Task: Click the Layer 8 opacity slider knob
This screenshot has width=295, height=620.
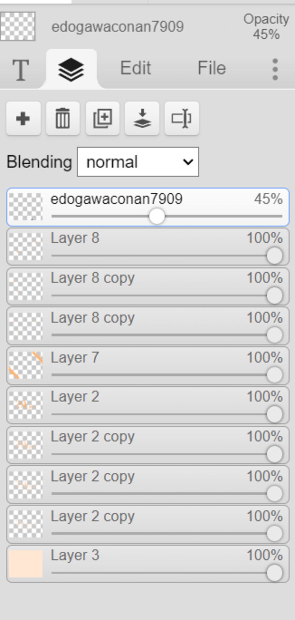Action: click(274, 256)
